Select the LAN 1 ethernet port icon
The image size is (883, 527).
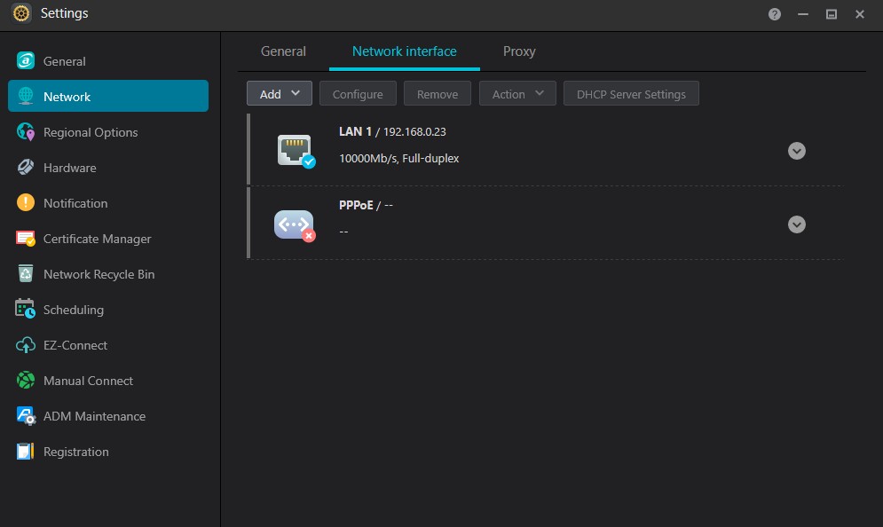296,151
